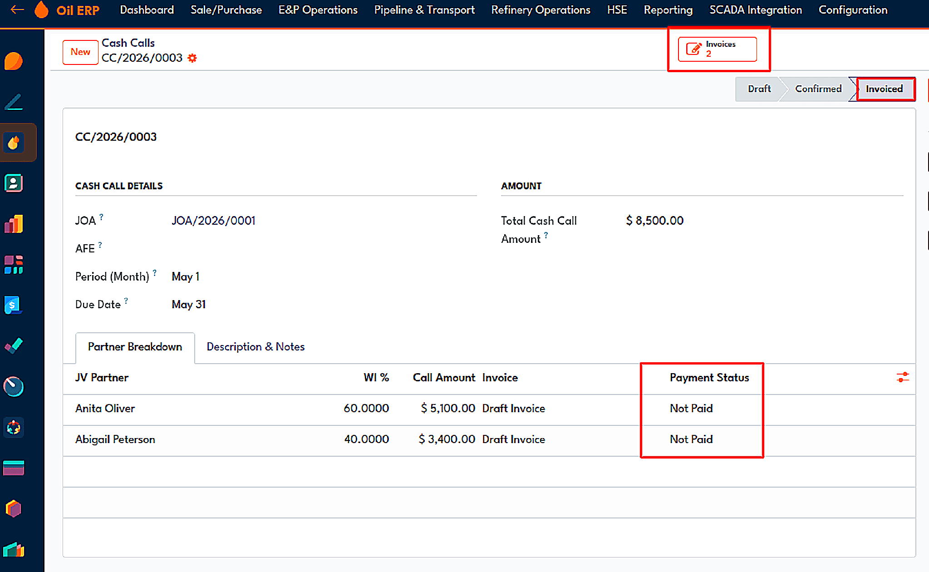The width and height of the screenshot is (929, 572).
Task: Open the Invoices smart button
Action: [717, 49]
